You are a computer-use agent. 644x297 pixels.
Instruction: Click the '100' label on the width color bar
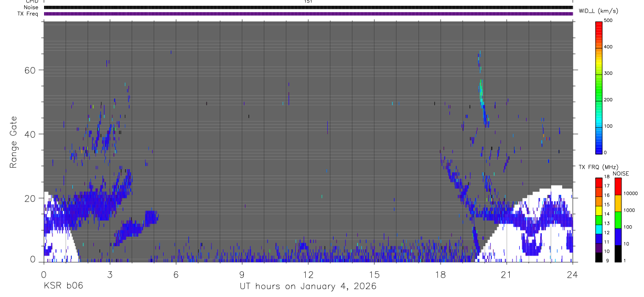tap(608, 126)
